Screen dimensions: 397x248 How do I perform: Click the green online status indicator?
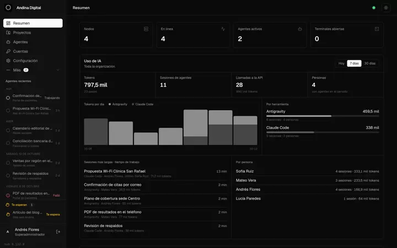(x=374, y=8)
